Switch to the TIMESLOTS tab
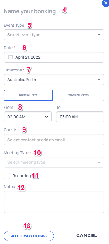This screenshot has width=109, height=244. coord(78,95)
